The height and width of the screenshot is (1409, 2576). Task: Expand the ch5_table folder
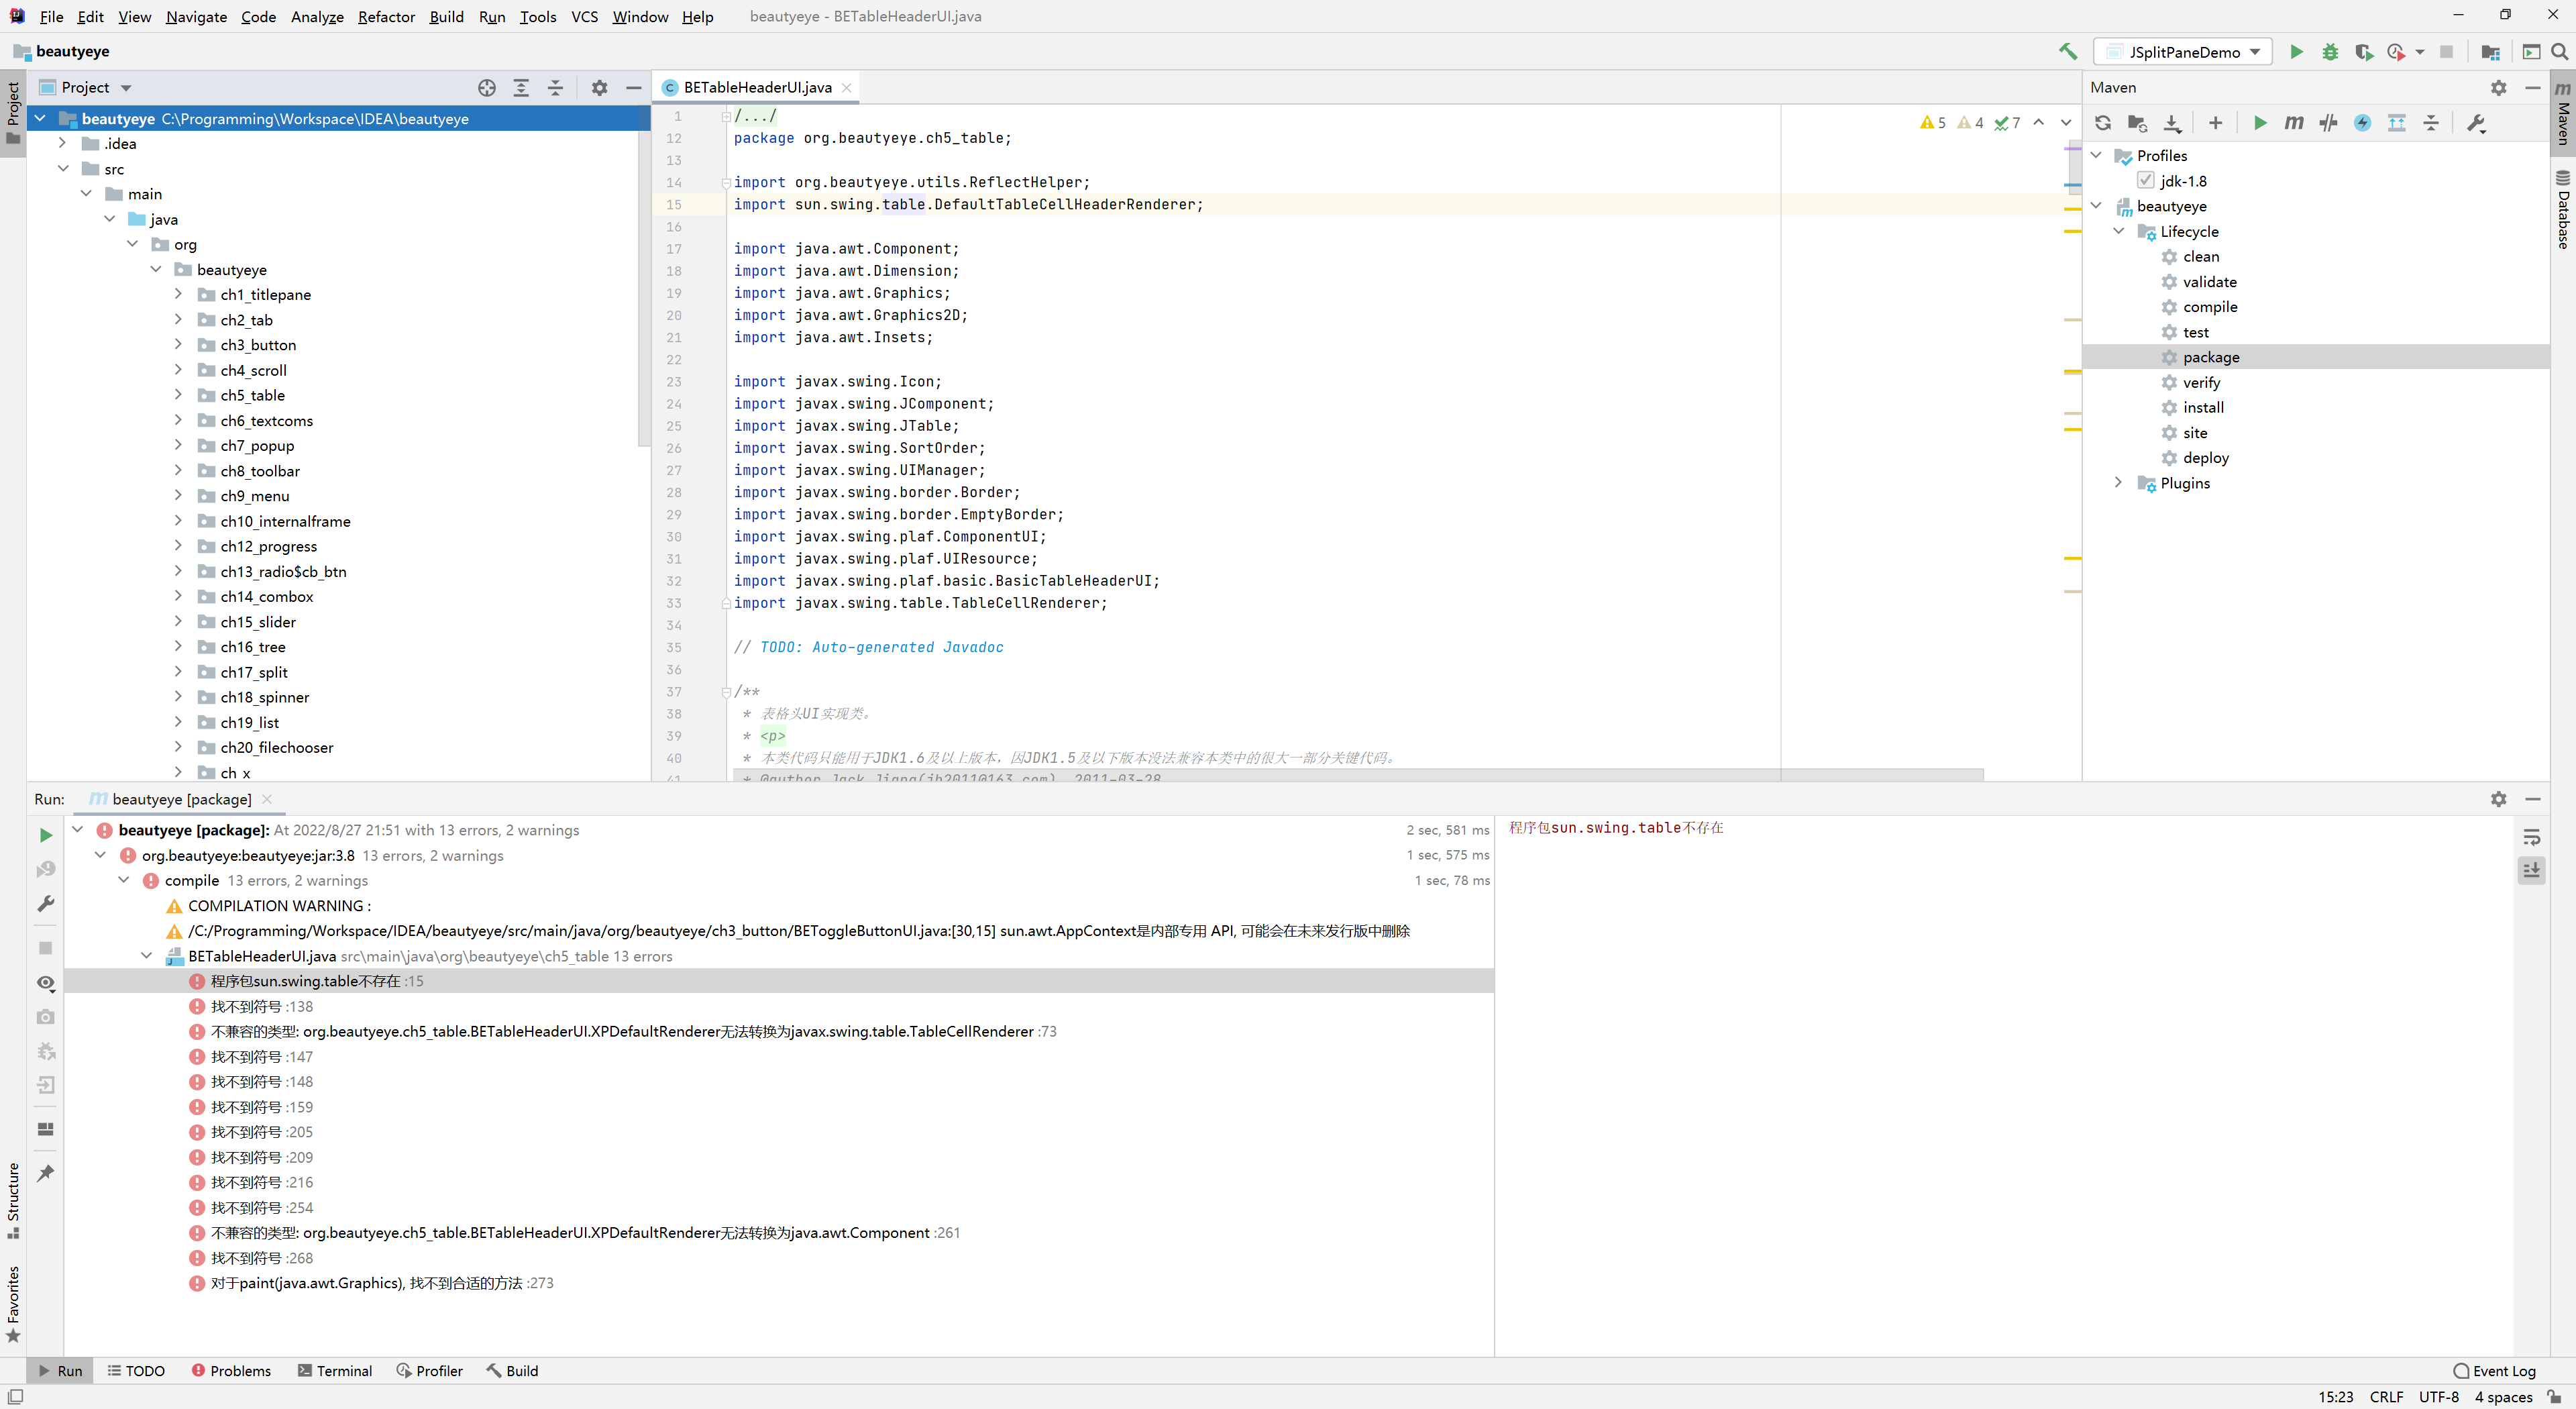[178, 395]
